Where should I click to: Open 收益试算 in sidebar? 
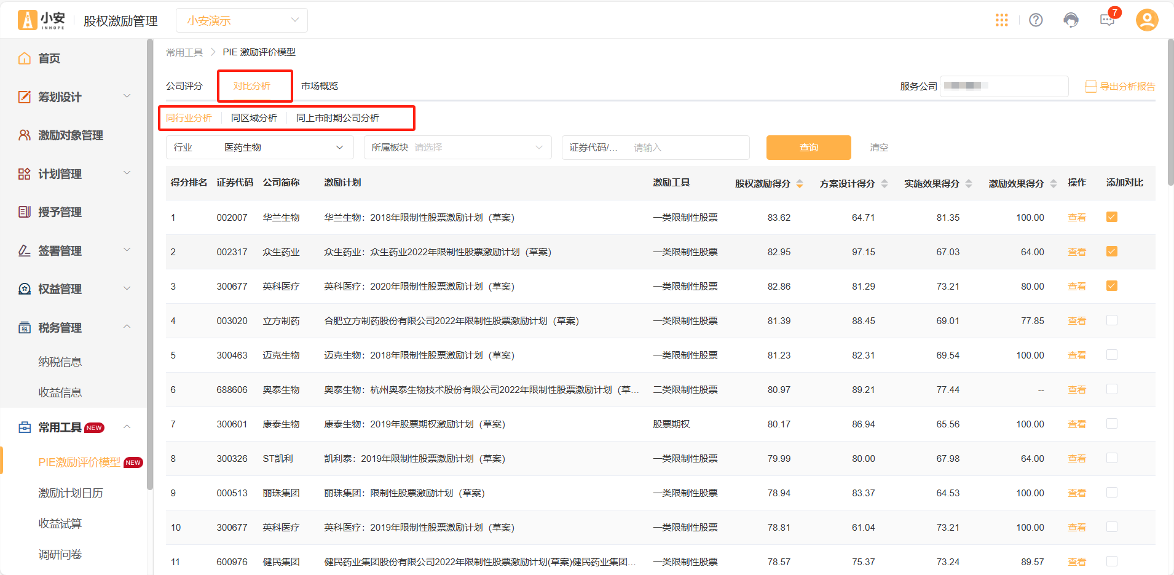(60, 524)
